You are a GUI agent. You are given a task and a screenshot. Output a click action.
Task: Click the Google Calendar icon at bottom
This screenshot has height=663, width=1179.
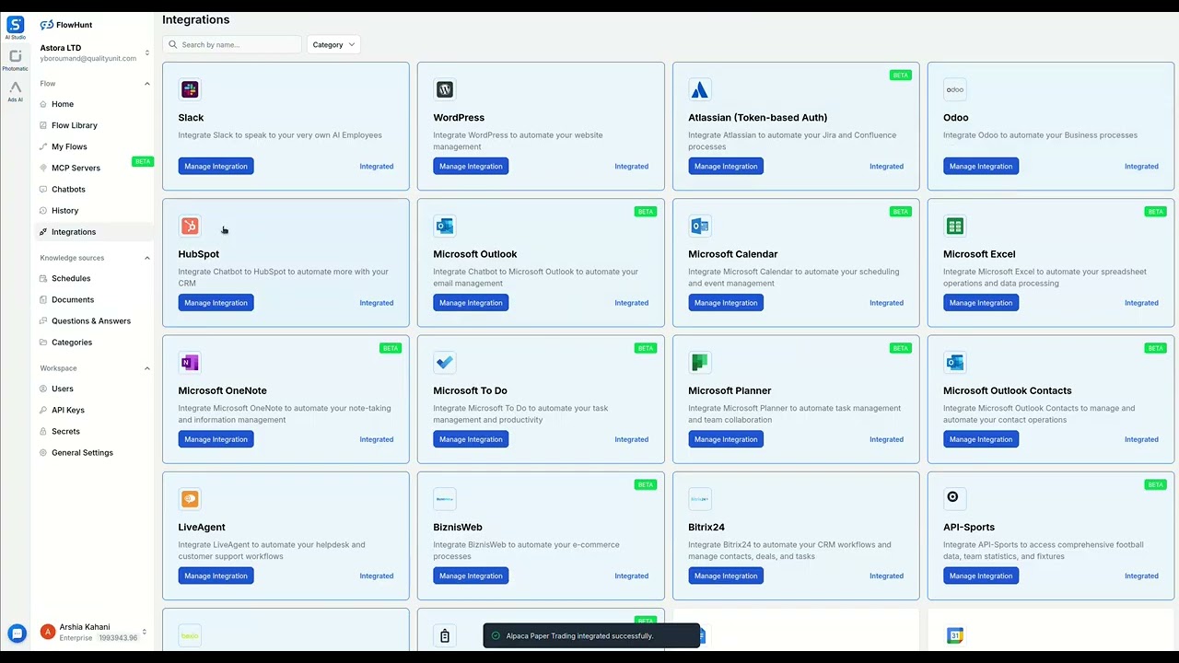(x=954, y=635)
